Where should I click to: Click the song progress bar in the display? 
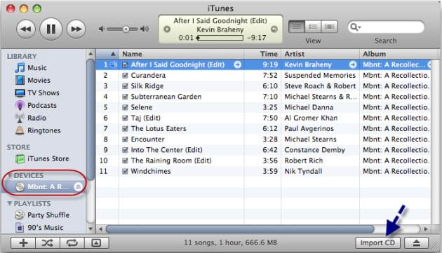pyautogui.click(x=220, y=38)
